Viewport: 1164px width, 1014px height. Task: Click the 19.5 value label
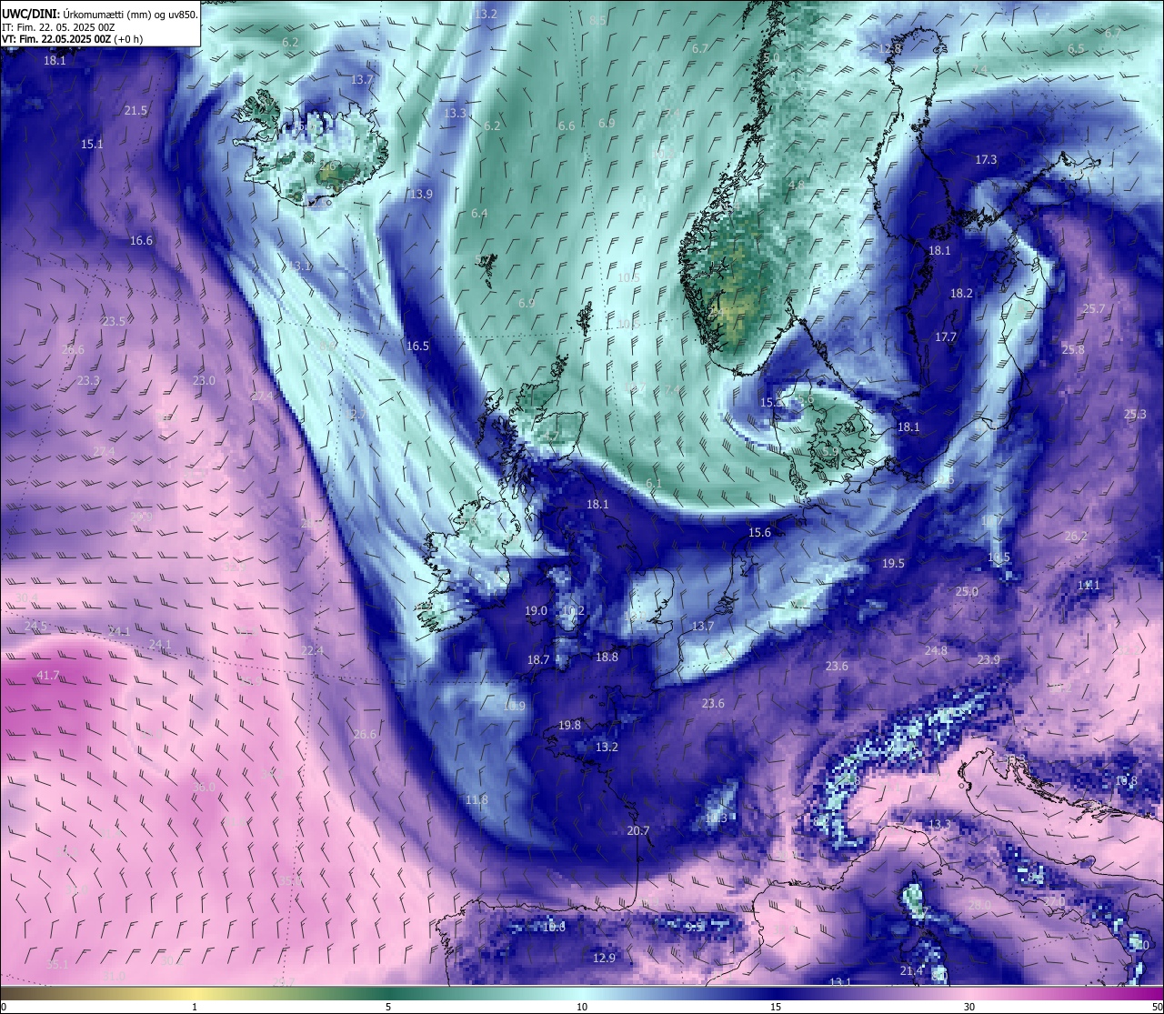coord(893,563)
